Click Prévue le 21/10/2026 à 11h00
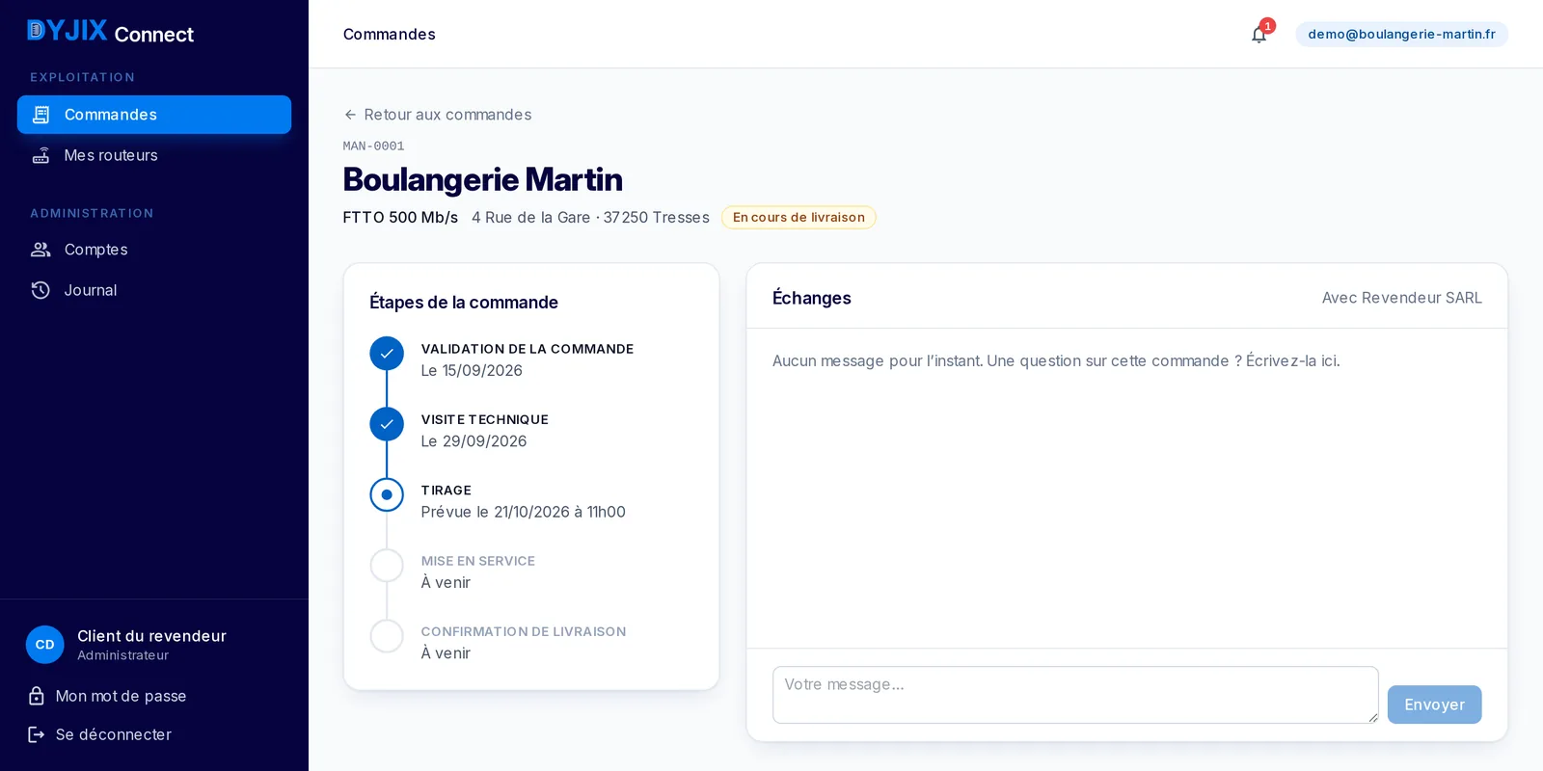The image size is (1543, 771). [524, 512]
